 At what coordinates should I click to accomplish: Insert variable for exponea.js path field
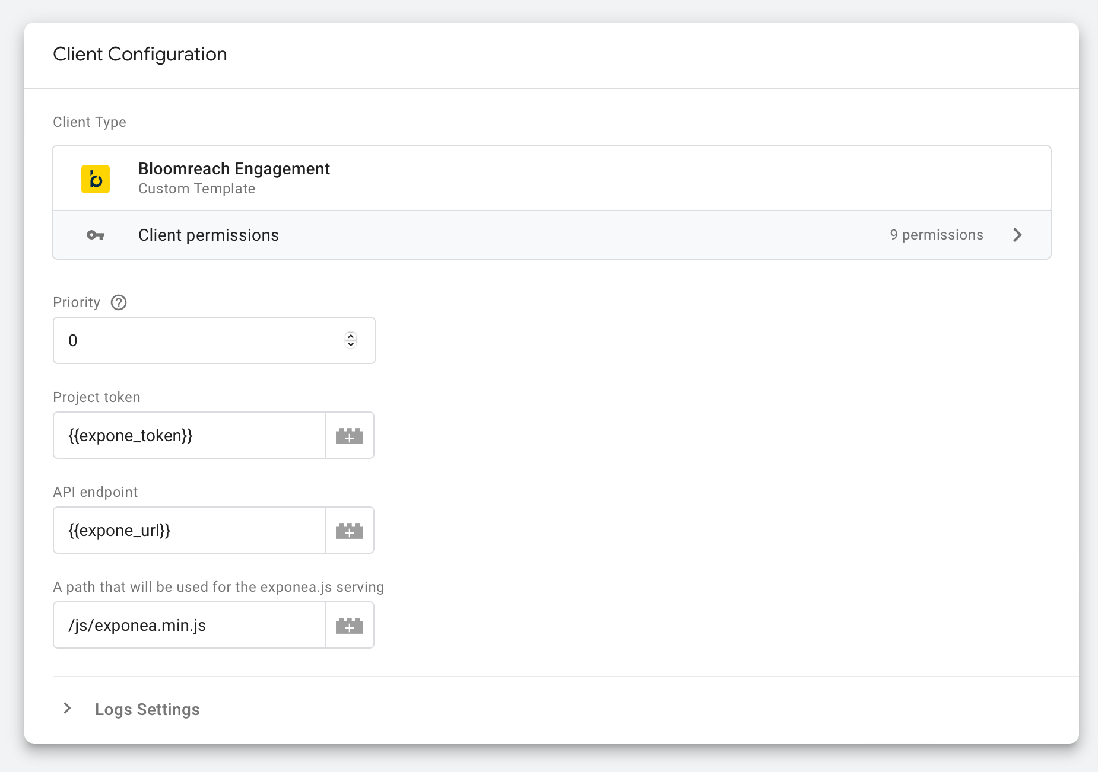click(x=350, y=625)
